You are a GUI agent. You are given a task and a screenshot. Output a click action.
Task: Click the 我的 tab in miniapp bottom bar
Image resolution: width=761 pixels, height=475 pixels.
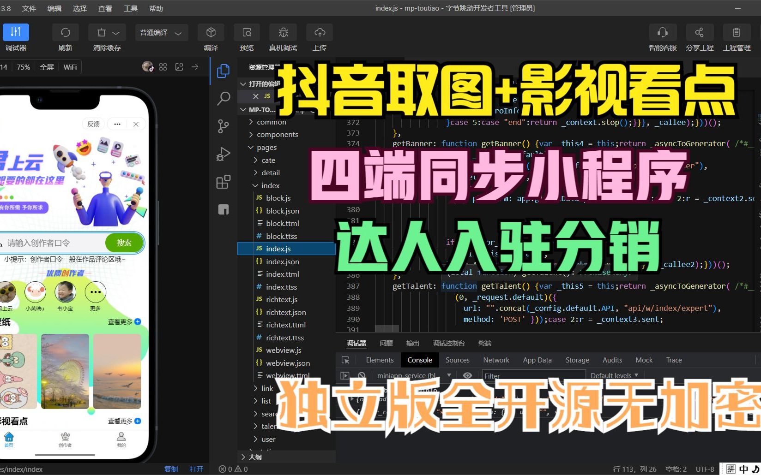coord(121,439)
